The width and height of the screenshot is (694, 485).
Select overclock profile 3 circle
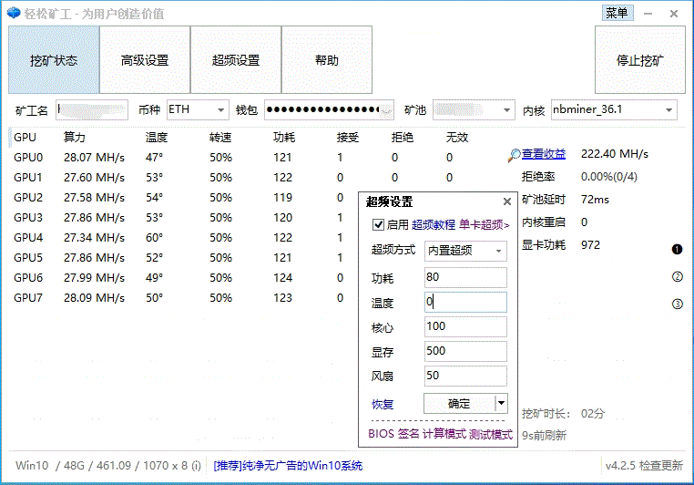tap(678, 304)
